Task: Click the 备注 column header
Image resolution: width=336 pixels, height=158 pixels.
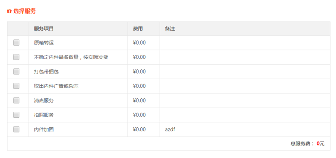Action: (170, 29)
